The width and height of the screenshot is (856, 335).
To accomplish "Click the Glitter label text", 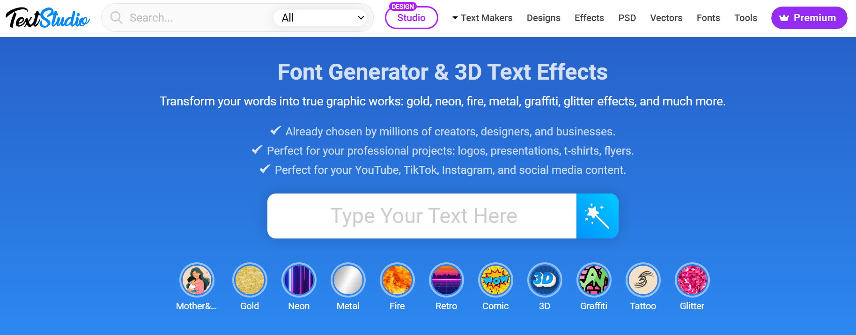I will click(692, 306).
